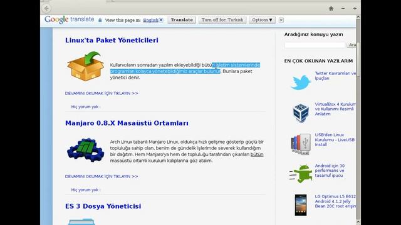Zoom in with the plus button
The width and height of the screenshot is (401, 225).
[x=355, y=8]
